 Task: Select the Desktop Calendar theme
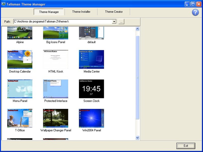20,60
